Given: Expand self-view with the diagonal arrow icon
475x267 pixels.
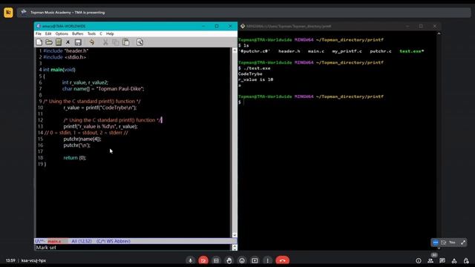Looking at the screenshot, I should click(463, 243).
